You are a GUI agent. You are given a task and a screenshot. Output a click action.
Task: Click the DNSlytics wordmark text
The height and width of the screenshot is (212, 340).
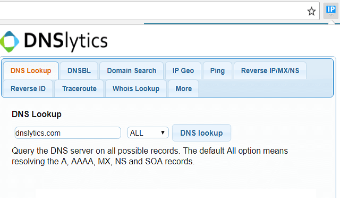(66, 41)
